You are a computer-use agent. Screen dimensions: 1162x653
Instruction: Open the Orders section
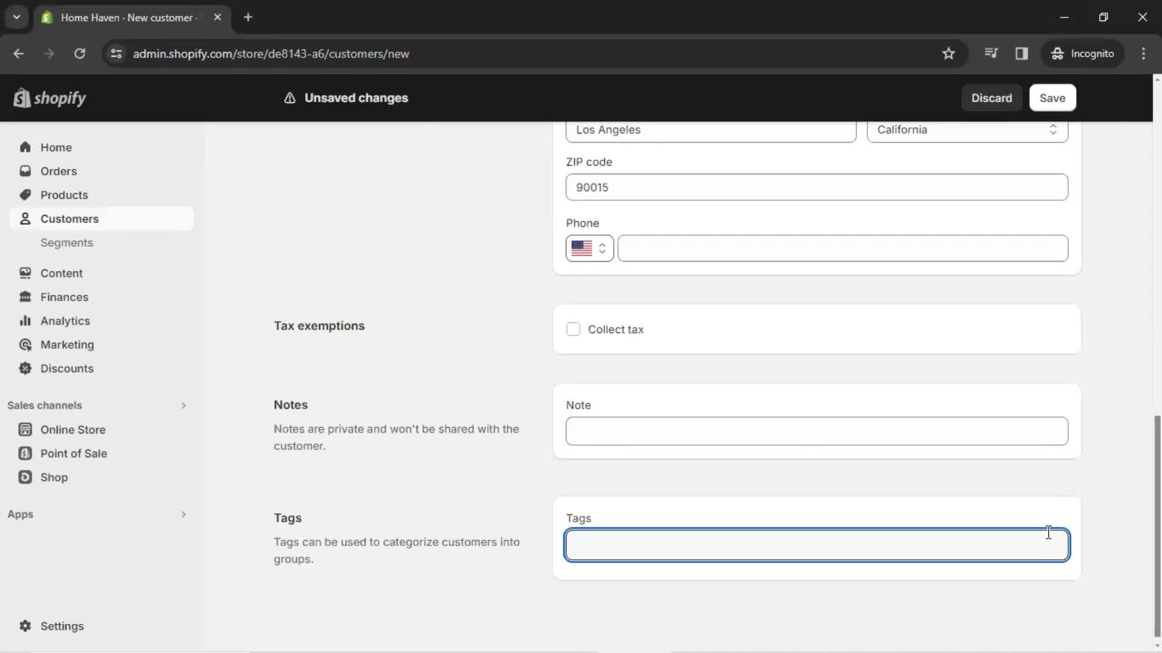(58, 171)
